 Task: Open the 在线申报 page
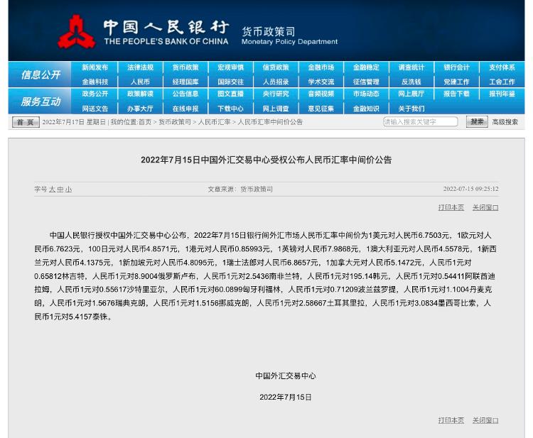pos(185,109)
